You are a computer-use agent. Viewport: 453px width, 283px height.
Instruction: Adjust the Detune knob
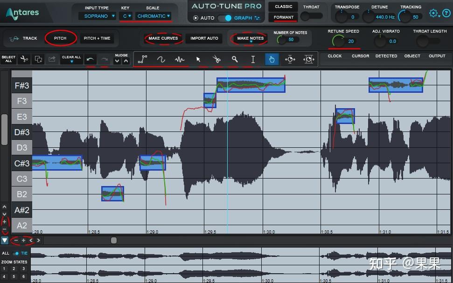coord(369,17)
